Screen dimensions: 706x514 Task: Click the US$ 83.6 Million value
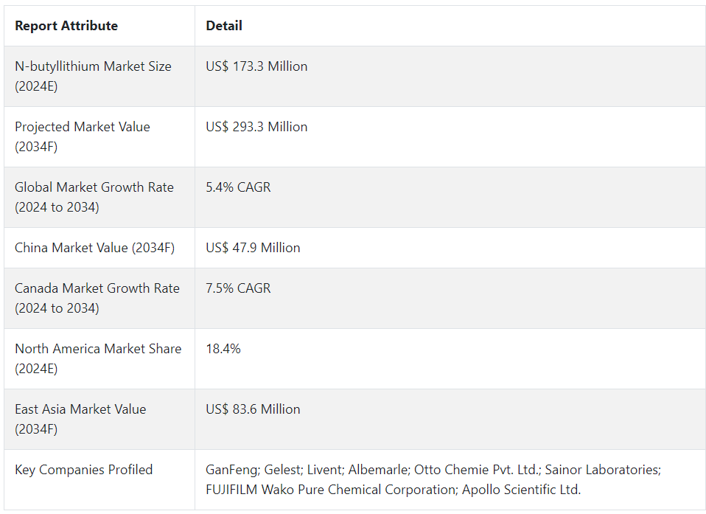[x=253, y=409]
